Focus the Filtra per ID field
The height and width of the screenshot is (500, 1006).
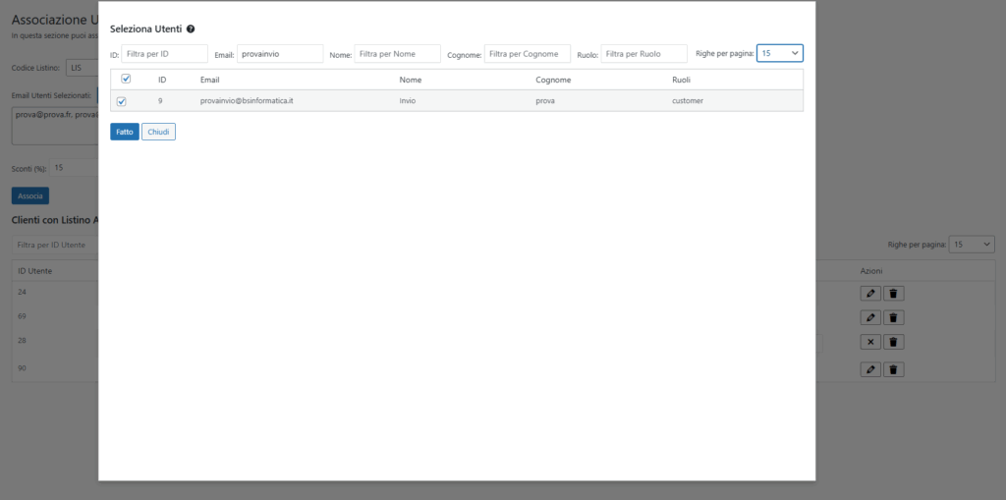click(165, 54)
